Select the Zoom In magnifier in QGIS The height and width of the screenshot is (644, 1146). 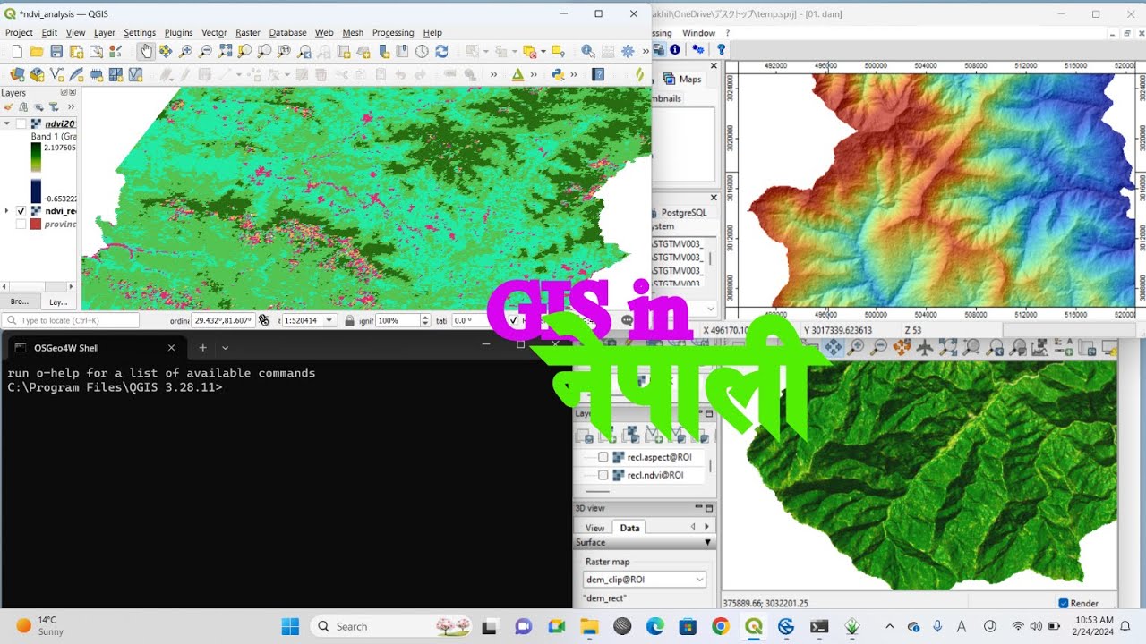(185, 52)
